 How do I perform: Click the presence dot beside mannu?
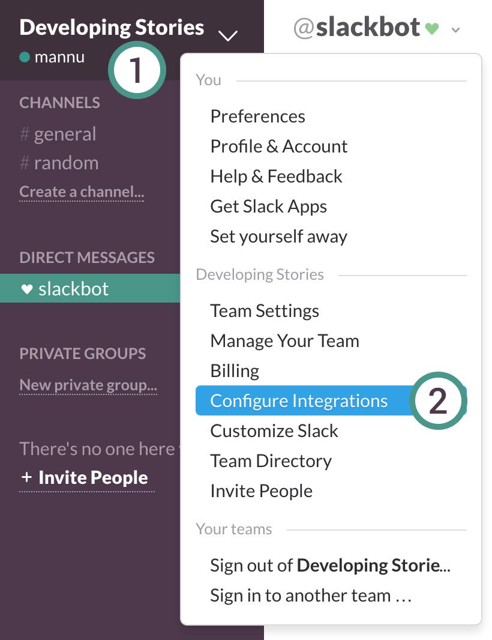pos(25,57)
